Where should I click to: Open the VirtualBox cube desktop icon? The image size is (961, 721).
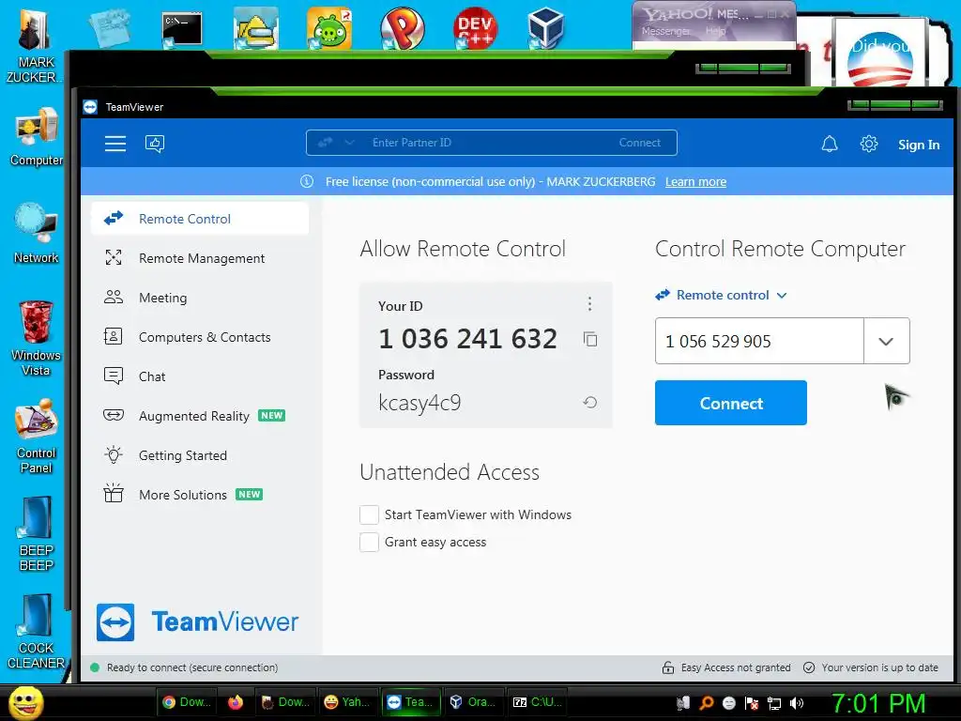pos(545,28)
